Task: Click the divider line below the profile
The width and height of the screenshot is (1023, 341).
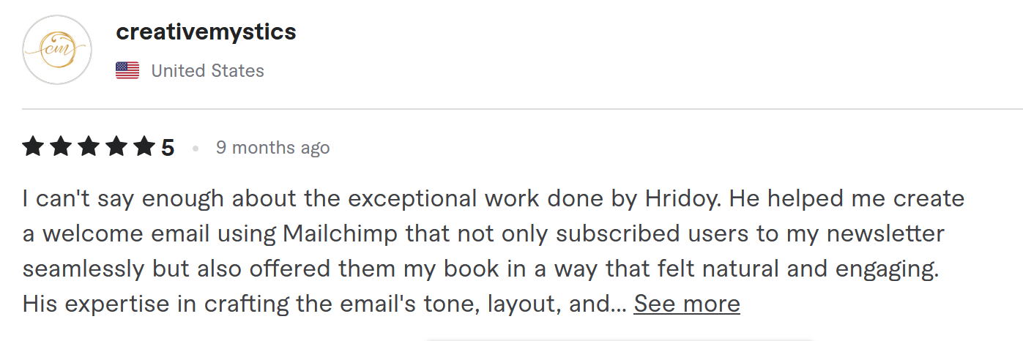Action: (522, 109)
